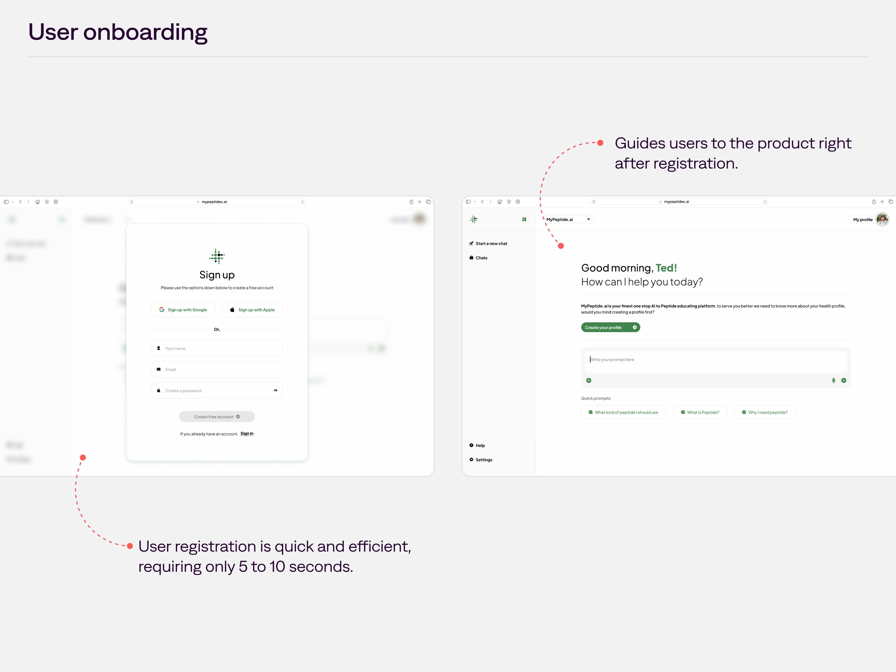
Task: Collapse sidebar with green panel toggle
Action: pos(524,220)
